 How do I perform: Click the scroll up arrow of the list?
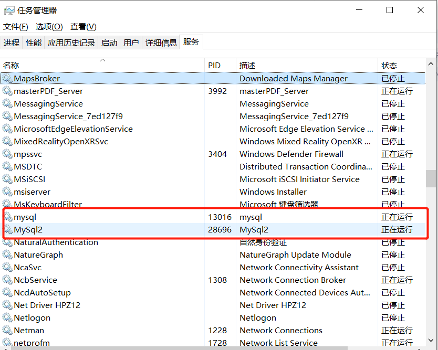(431, 64)
